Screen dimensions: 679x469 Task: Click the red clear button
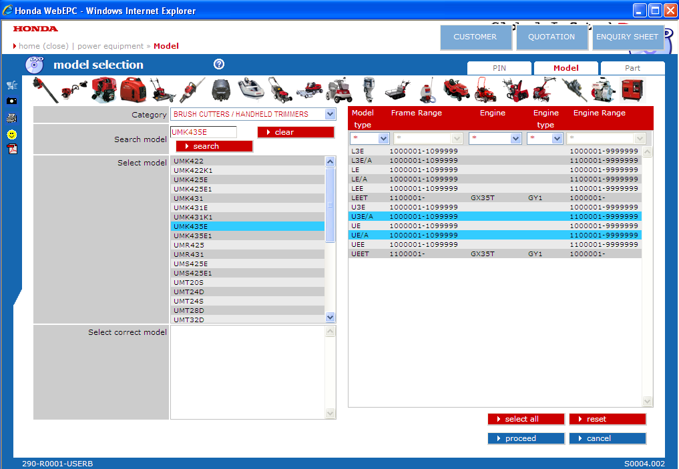pos(296,132)
